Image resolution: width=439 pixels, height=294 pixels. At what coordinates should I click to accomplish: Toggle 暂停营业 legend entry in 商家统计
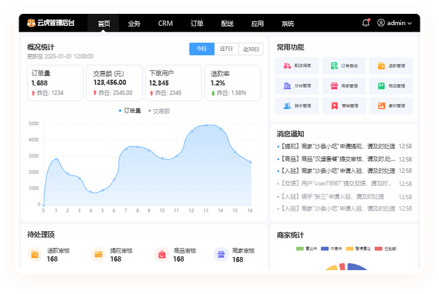358,248
